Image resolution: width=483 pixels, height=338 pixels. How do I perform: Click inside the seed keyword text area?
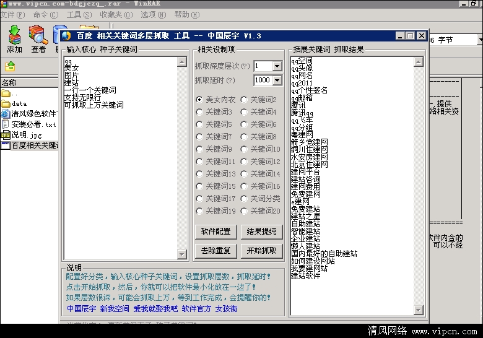point(121,158)
